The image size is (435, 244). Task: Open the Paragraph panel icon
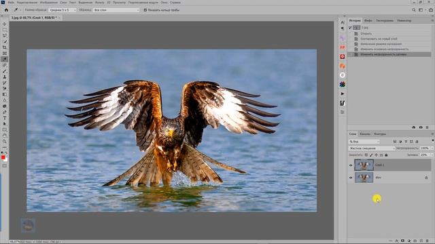[343, 28]
